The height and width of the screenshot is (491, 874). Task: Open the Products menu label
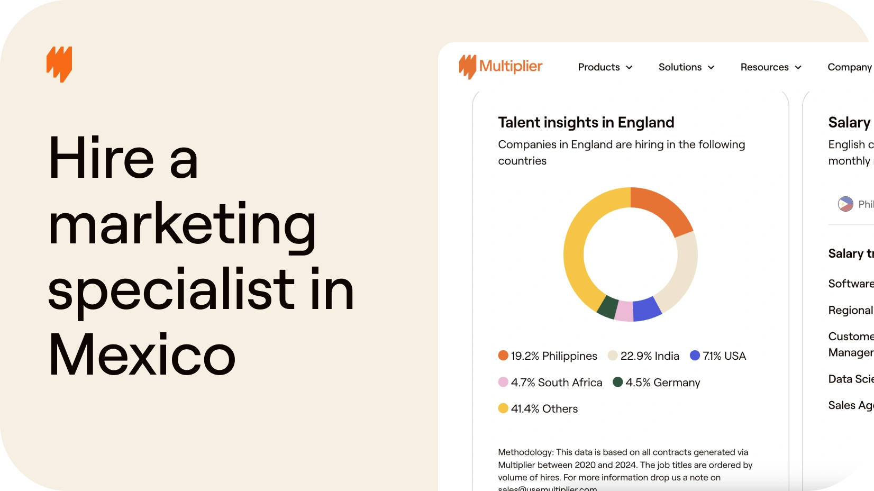599,67
